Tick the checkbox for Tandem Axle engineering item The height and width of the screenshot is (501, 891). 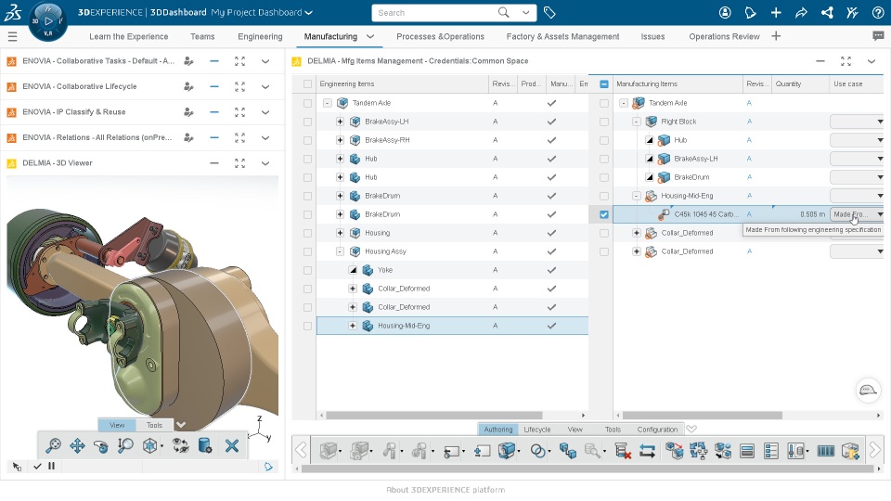coord(307,103)
